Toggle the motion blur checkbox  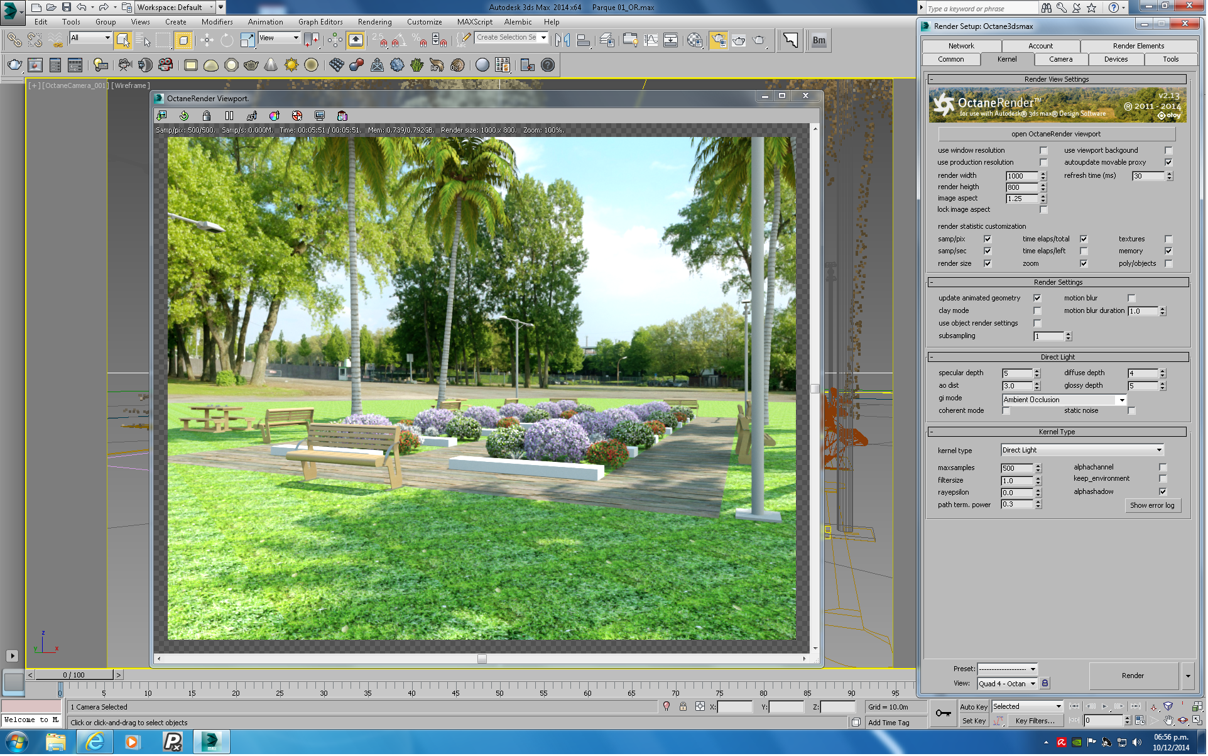1132,299
